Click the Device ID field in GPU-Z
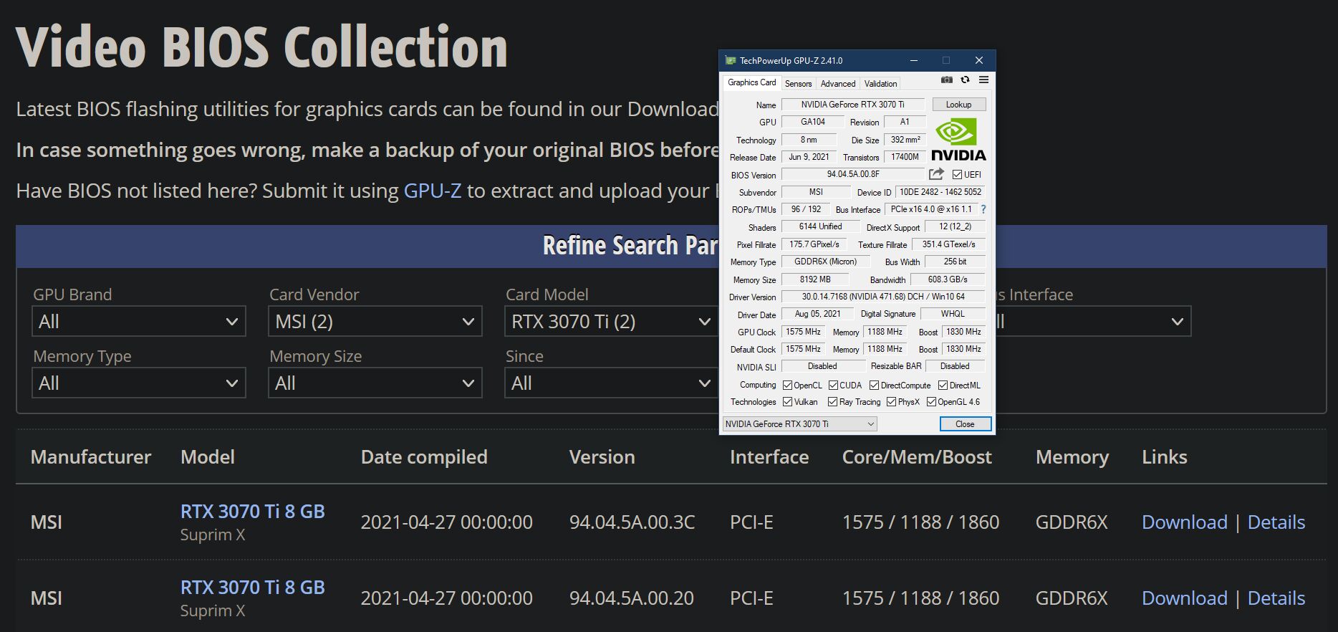Screen dimensions: 1338x632 pos(940,192)
